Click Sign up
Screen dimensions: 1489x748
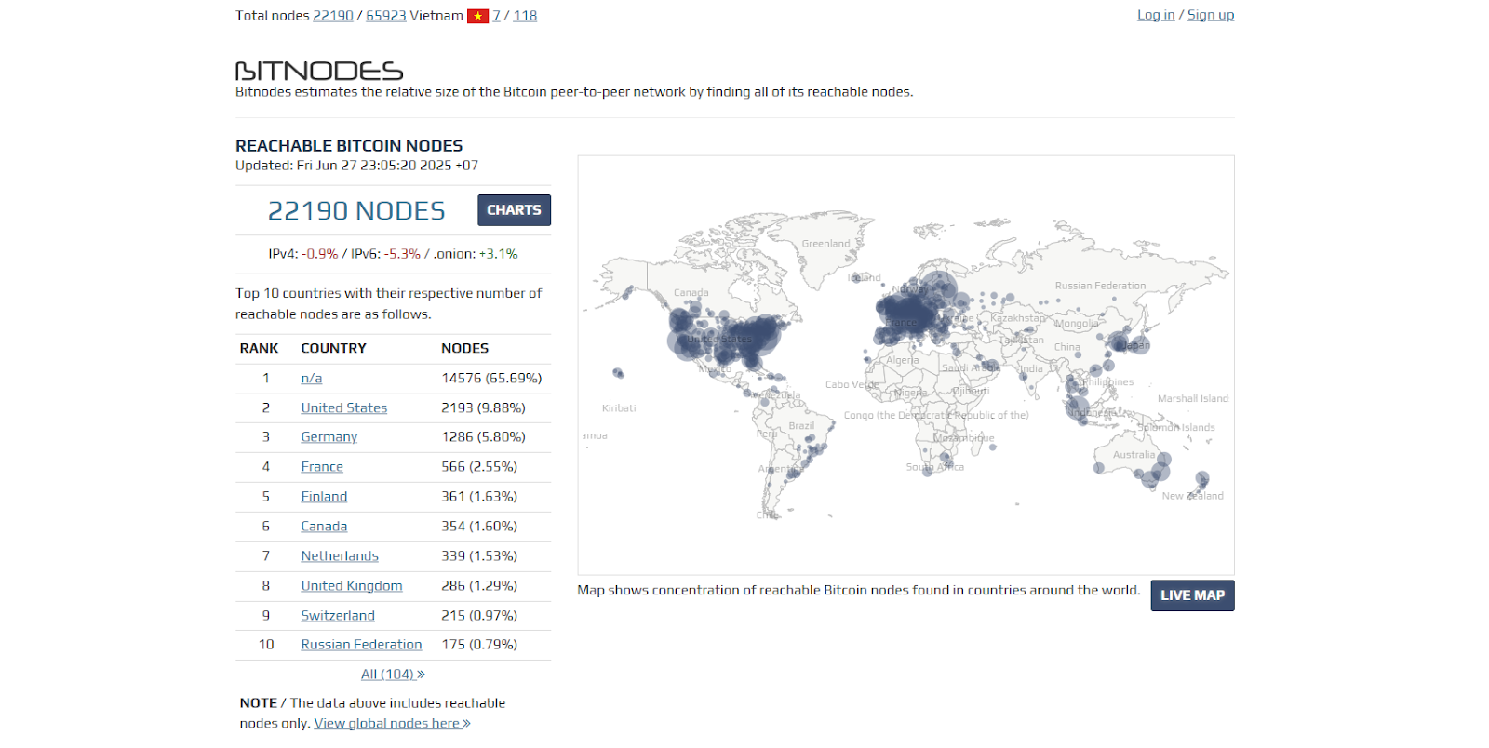pos(1211,15)
